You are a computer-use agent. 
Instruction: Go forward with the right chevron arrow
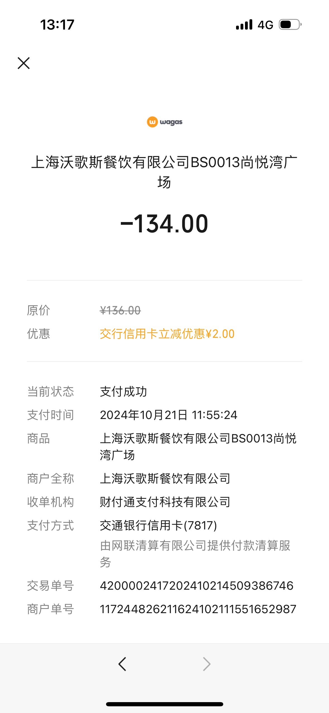pos(206,664)
